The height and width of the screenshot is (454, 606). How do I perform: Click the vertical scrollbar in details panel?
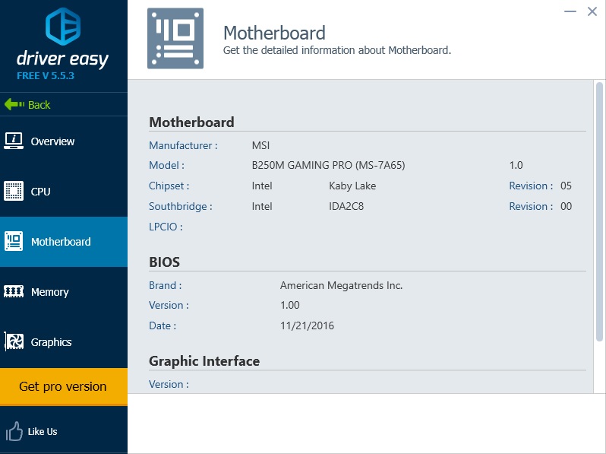(599, 211)
